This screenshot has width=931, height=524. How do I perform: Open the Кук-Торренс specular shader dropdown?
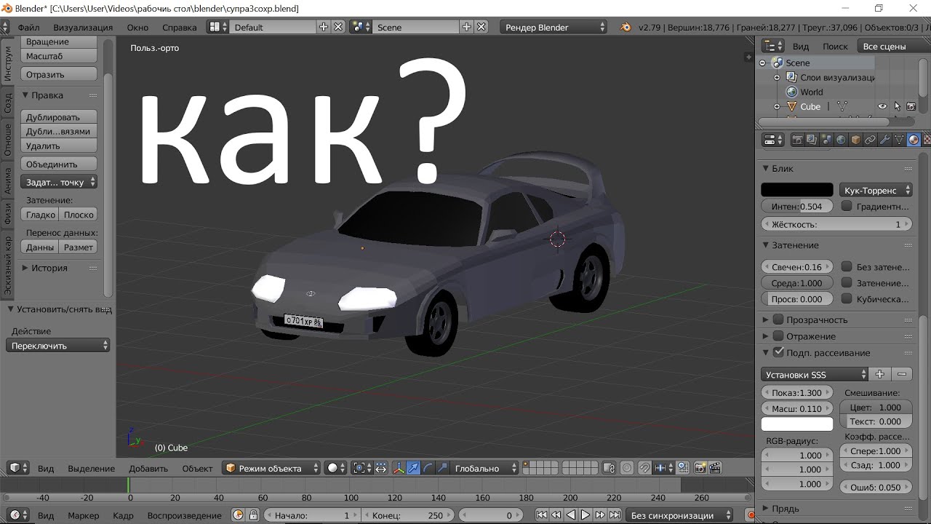pos(876,190)
